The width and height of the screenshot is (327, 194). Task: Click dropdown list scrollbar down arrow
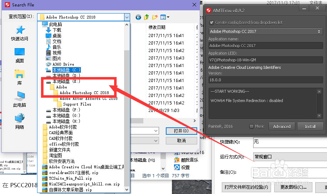(x=127, y=190)
